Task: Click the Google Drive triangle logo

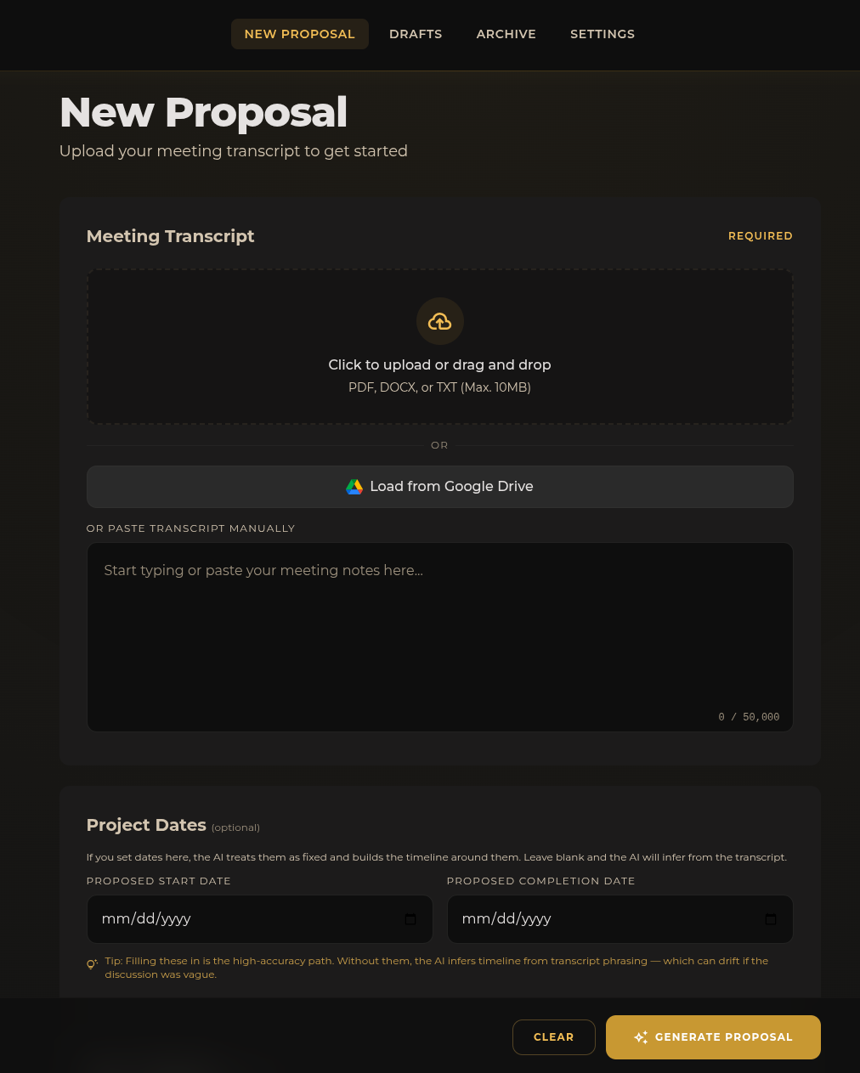Action: click(354, 486)
